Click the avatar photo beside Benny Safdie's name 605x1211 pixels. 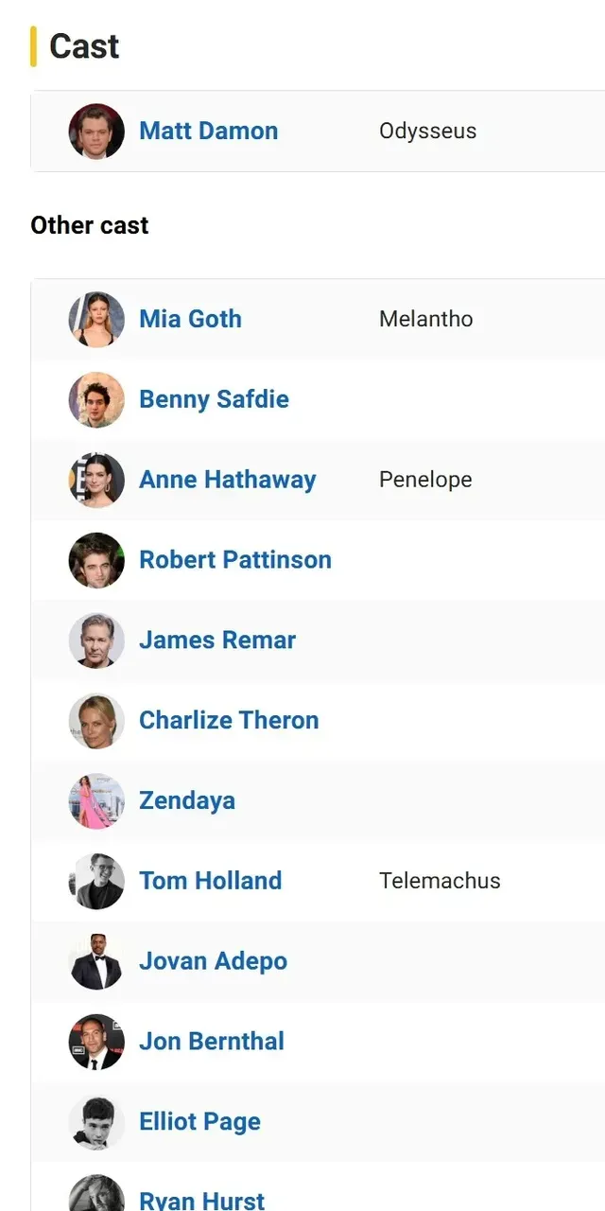point(96,400)
